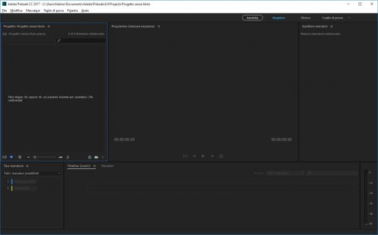This screenshot has height=235, width=378.
Task: Open the Taglio di prova menu
Action: 54,11
